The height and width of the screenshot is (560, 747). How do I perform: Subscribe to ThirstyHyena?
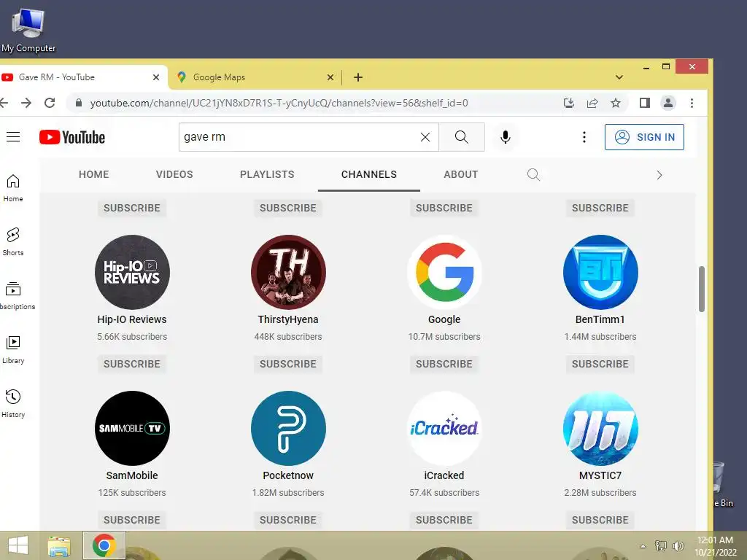(288, 364)
